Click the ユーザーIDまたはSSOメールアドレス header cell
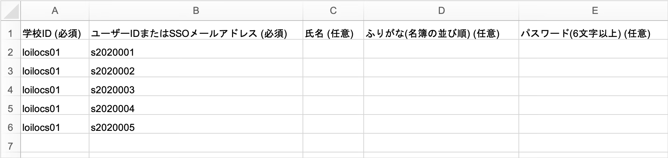 click(196, 33)
